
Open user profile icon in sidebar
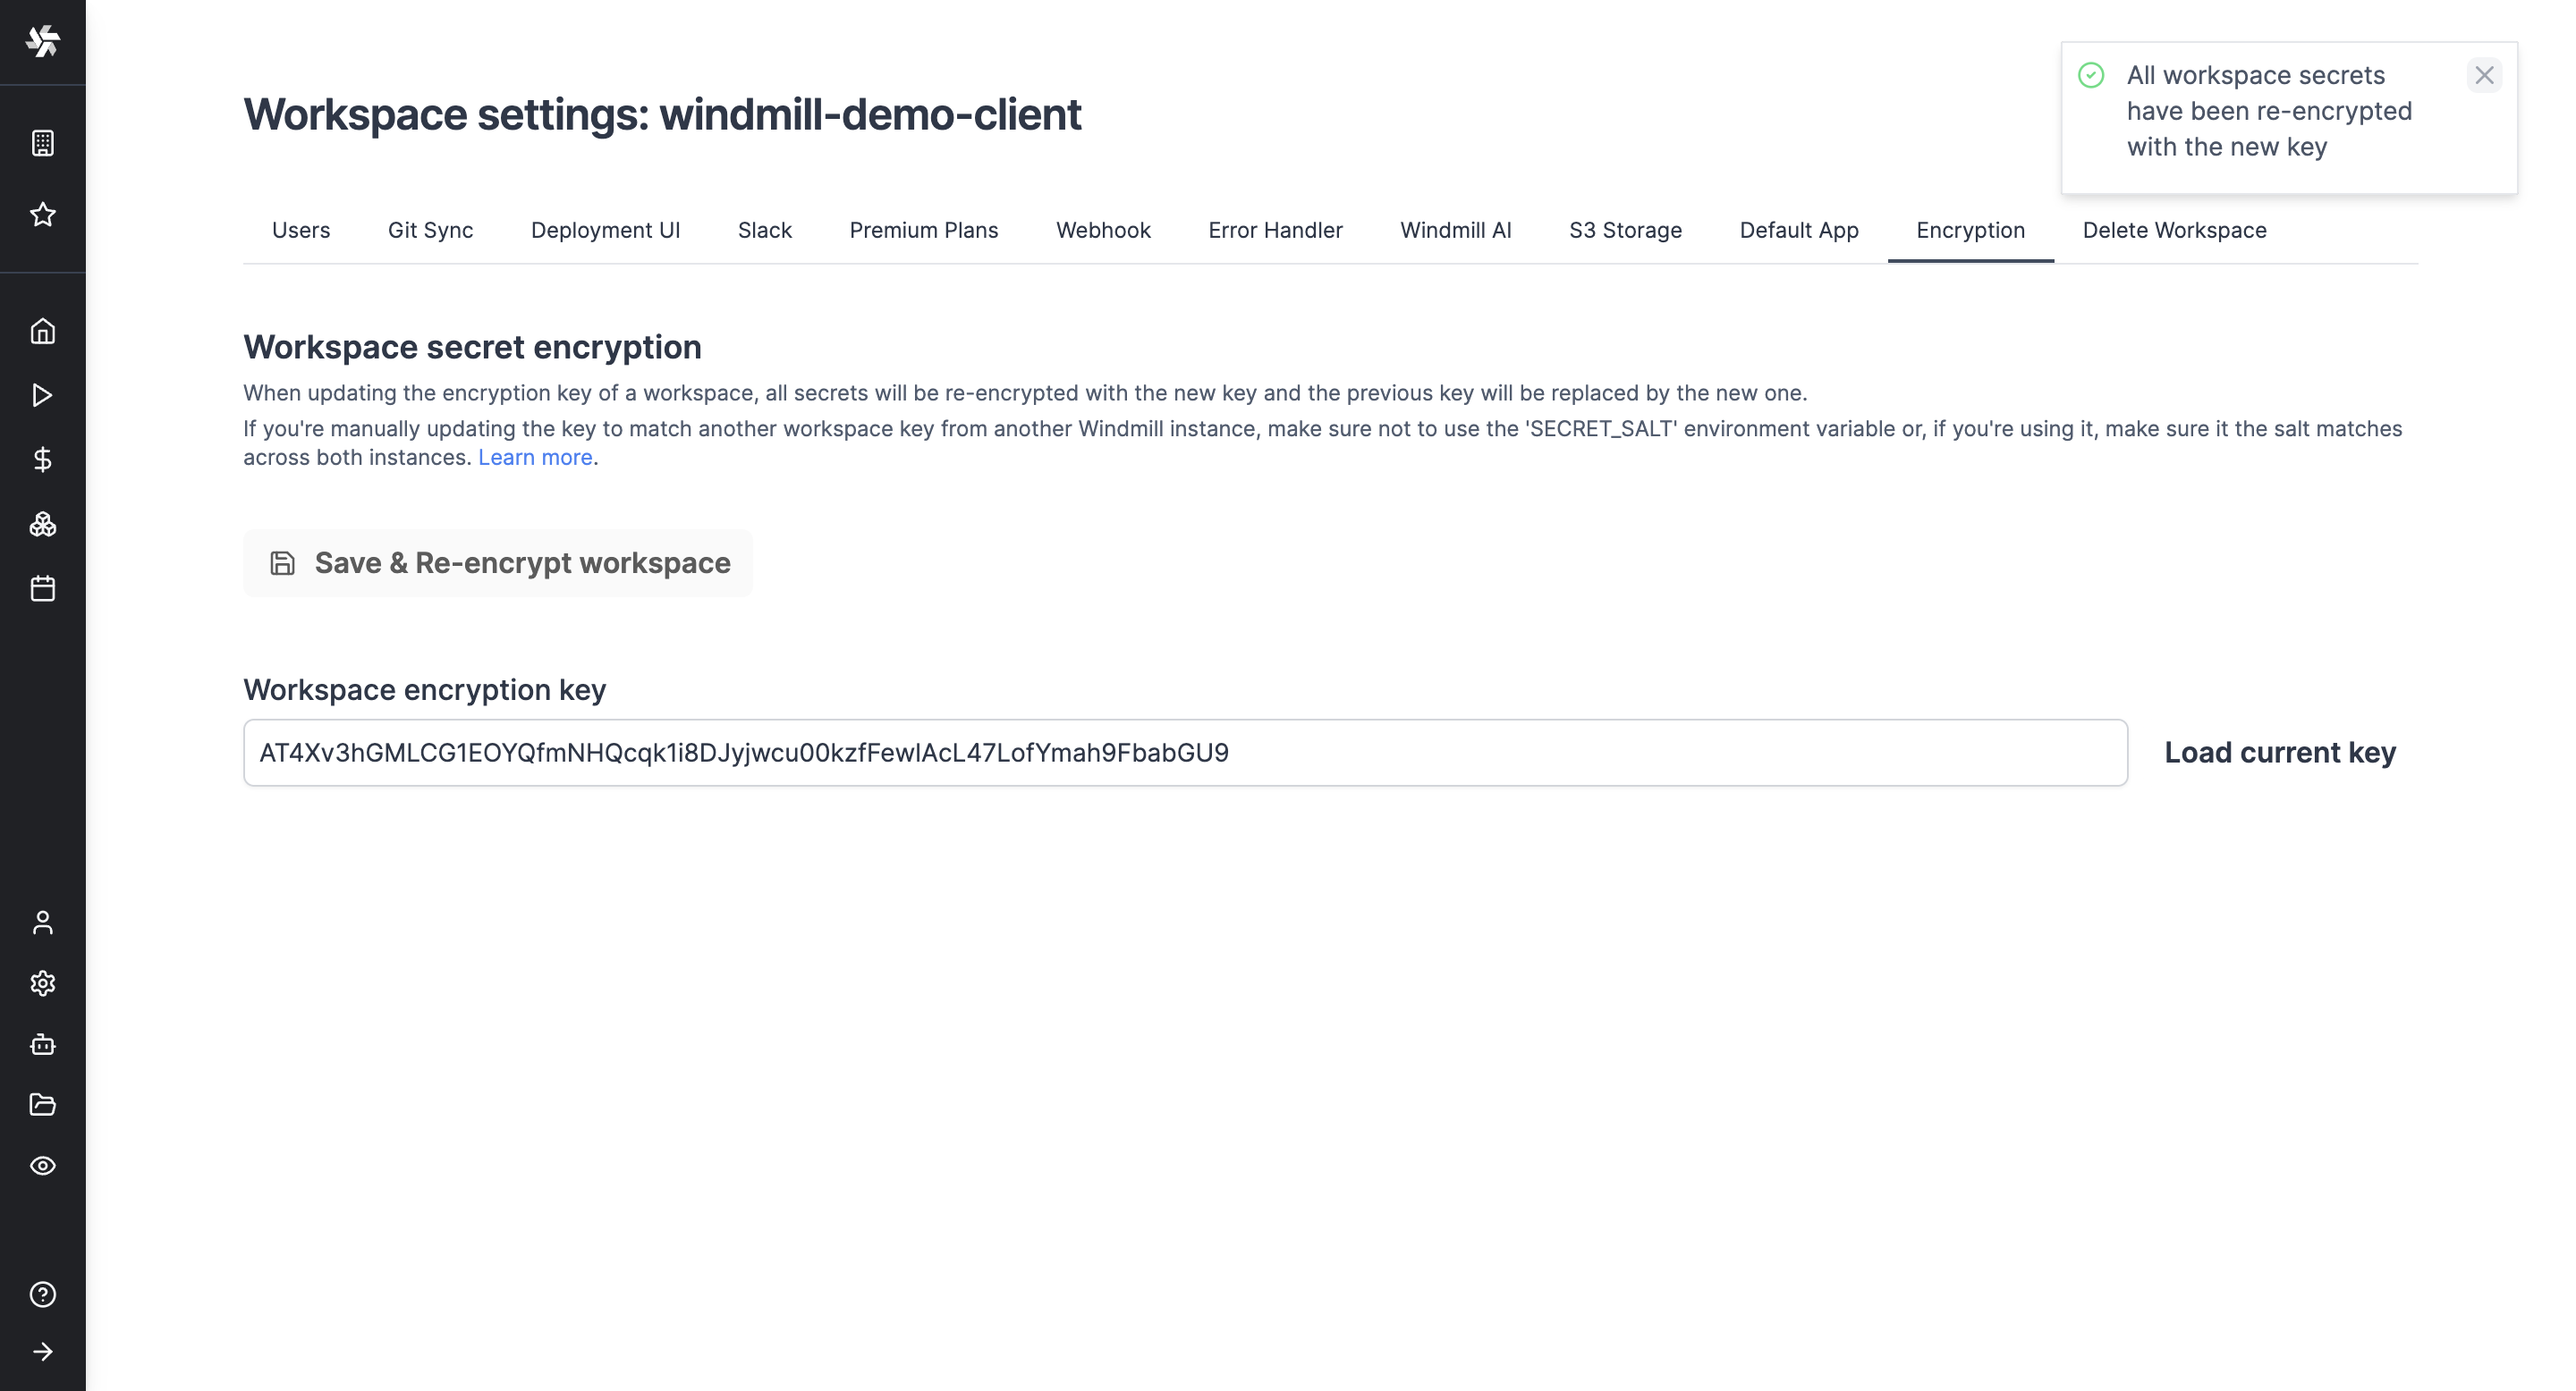(42, 923)
